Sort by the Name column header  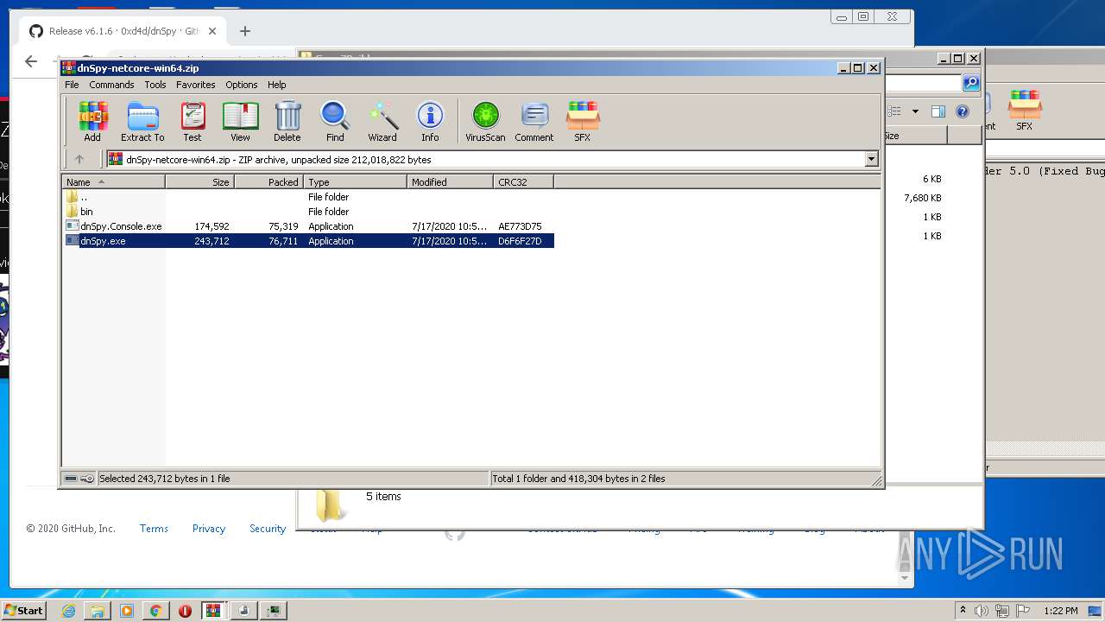point(113,182)
